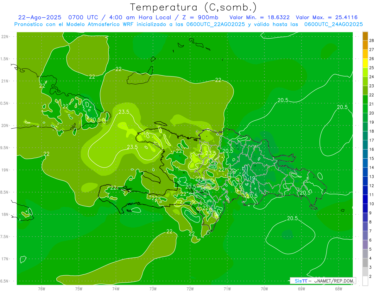This screenshot has height=293, width=380.
Task: Click the legend value label 5
Action: [x=370, y=249]
